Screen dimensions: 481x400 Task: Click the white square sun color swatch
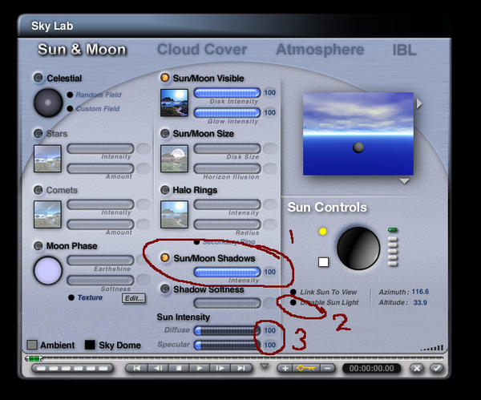[x=323, y=262]
